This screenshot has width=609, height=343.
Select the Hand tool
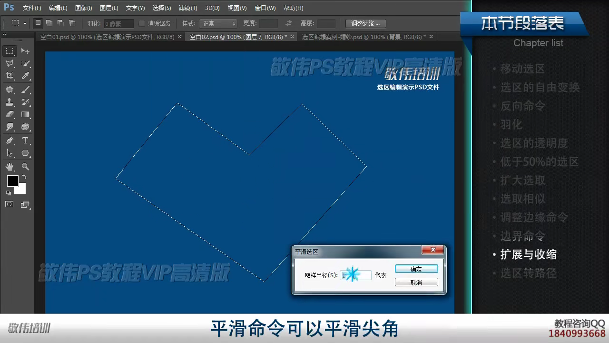pyautogui.click(x=10, y=167)
